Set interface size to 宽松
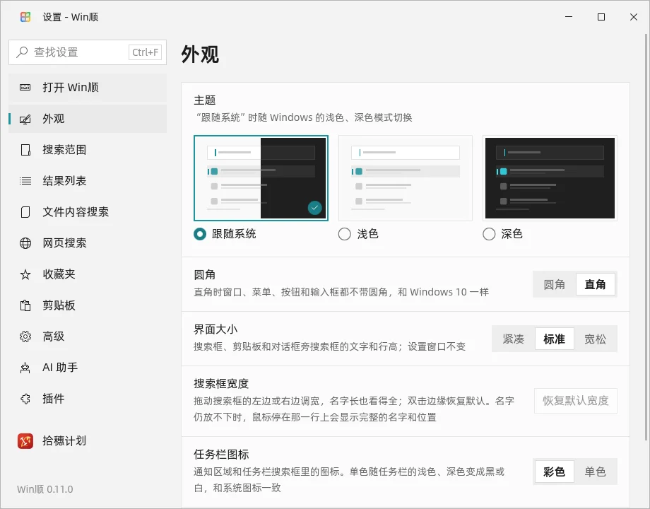The image size is (650, 509). coord(596,339)
